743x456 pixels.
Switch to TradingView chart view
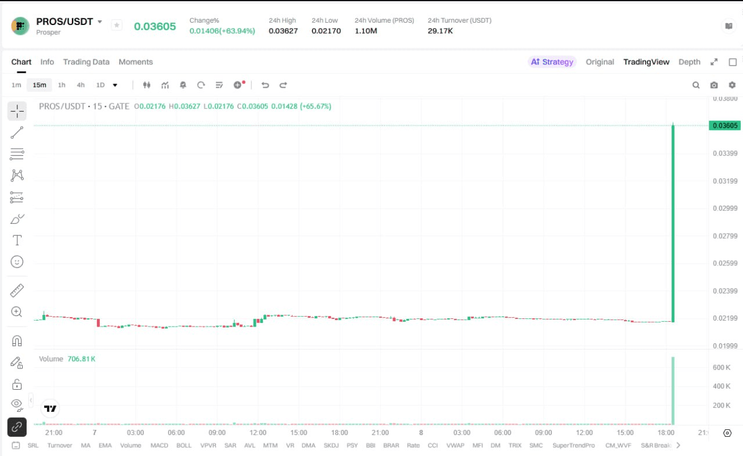pos(646,62)
